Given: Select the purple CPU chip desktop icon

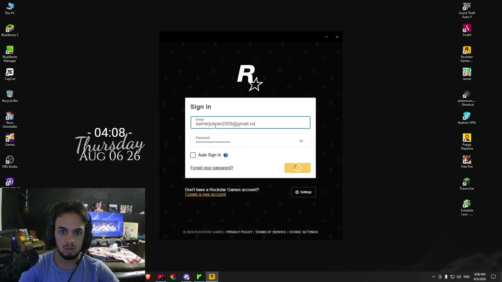Looking at the screenshot, I should coord(10,182).
